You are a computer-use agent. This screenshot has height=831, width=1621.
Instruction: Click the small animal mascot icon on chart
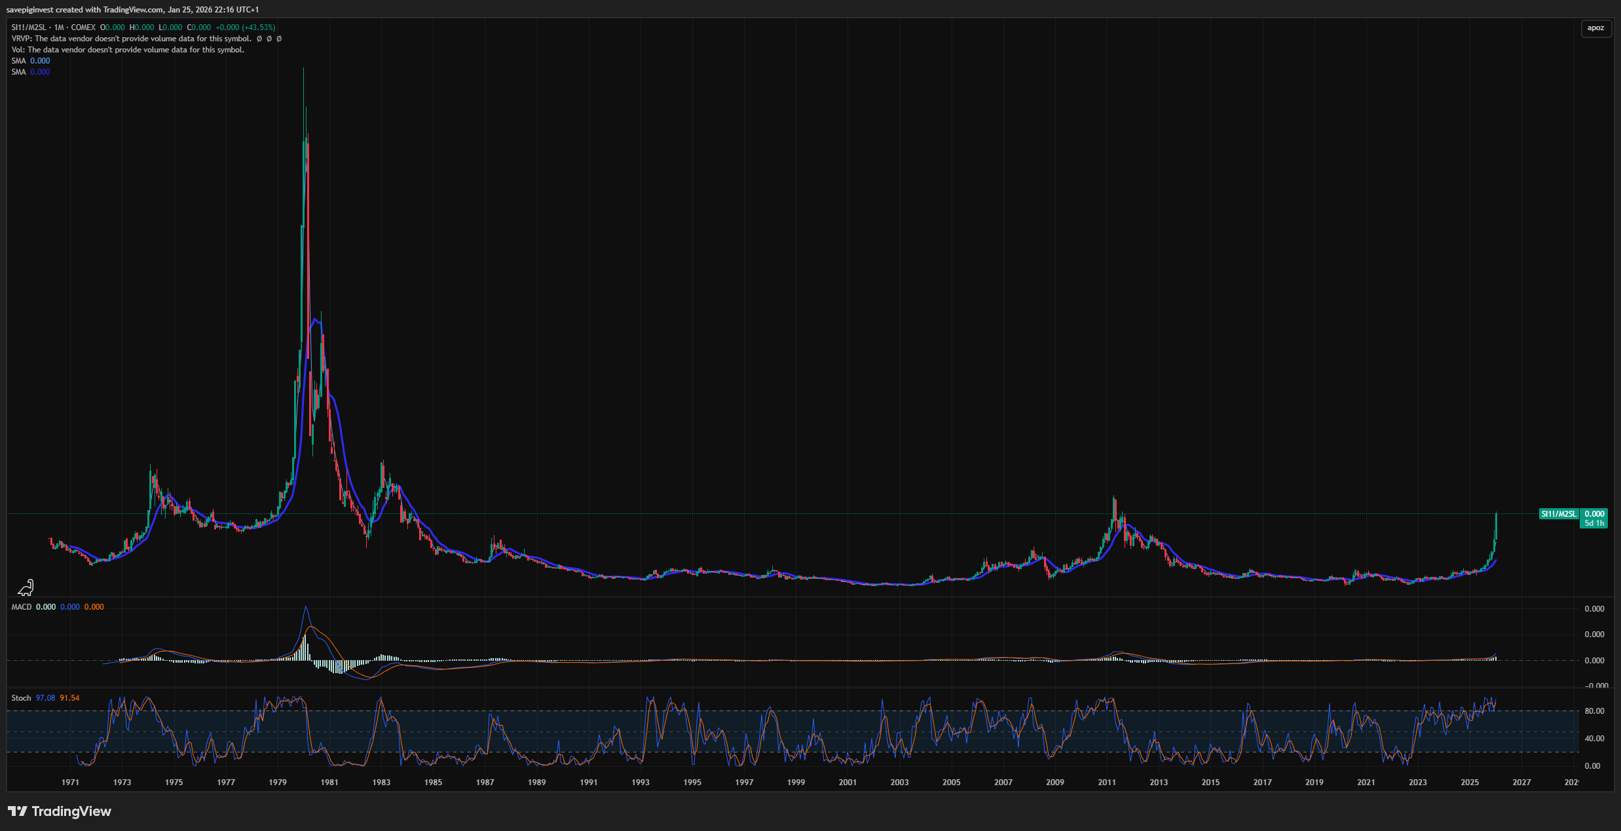click(26, 587)
